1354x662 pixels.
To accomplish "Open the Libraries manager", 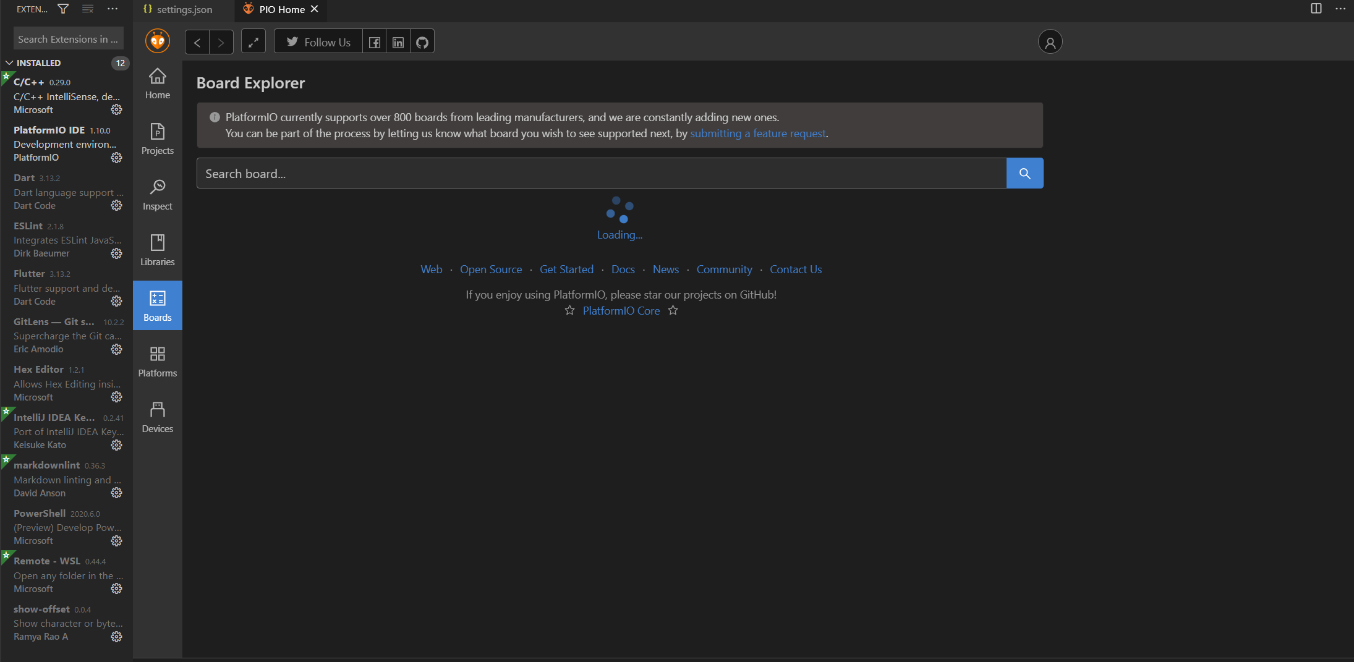I will [157, 250].
